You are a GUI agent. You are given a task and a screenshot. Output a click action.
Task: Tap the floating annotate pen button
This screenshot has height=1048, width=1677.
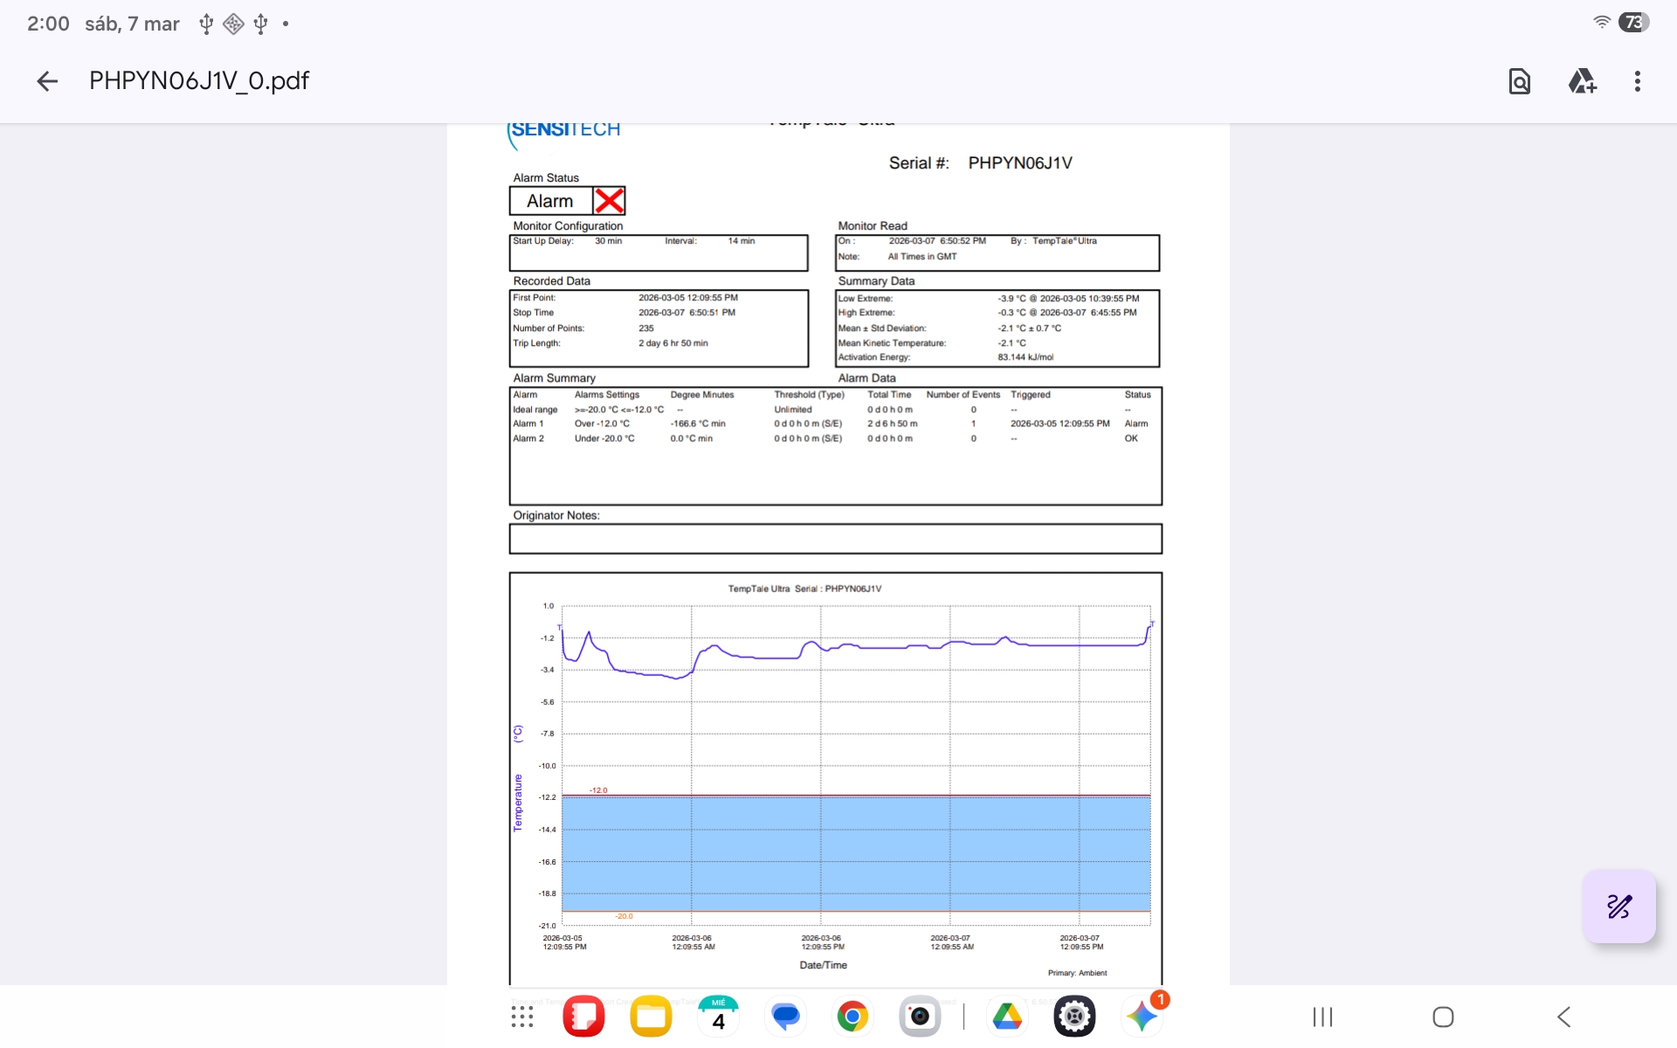[x=1618, y=907]
